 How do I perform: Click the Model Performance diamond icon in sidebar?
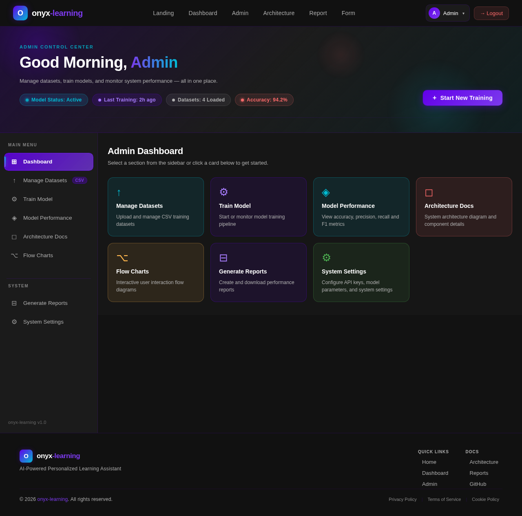[14, 218]
